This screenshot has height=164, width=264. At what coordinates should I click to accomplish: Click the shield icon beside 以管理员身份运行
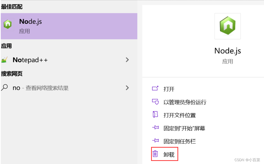155,102
